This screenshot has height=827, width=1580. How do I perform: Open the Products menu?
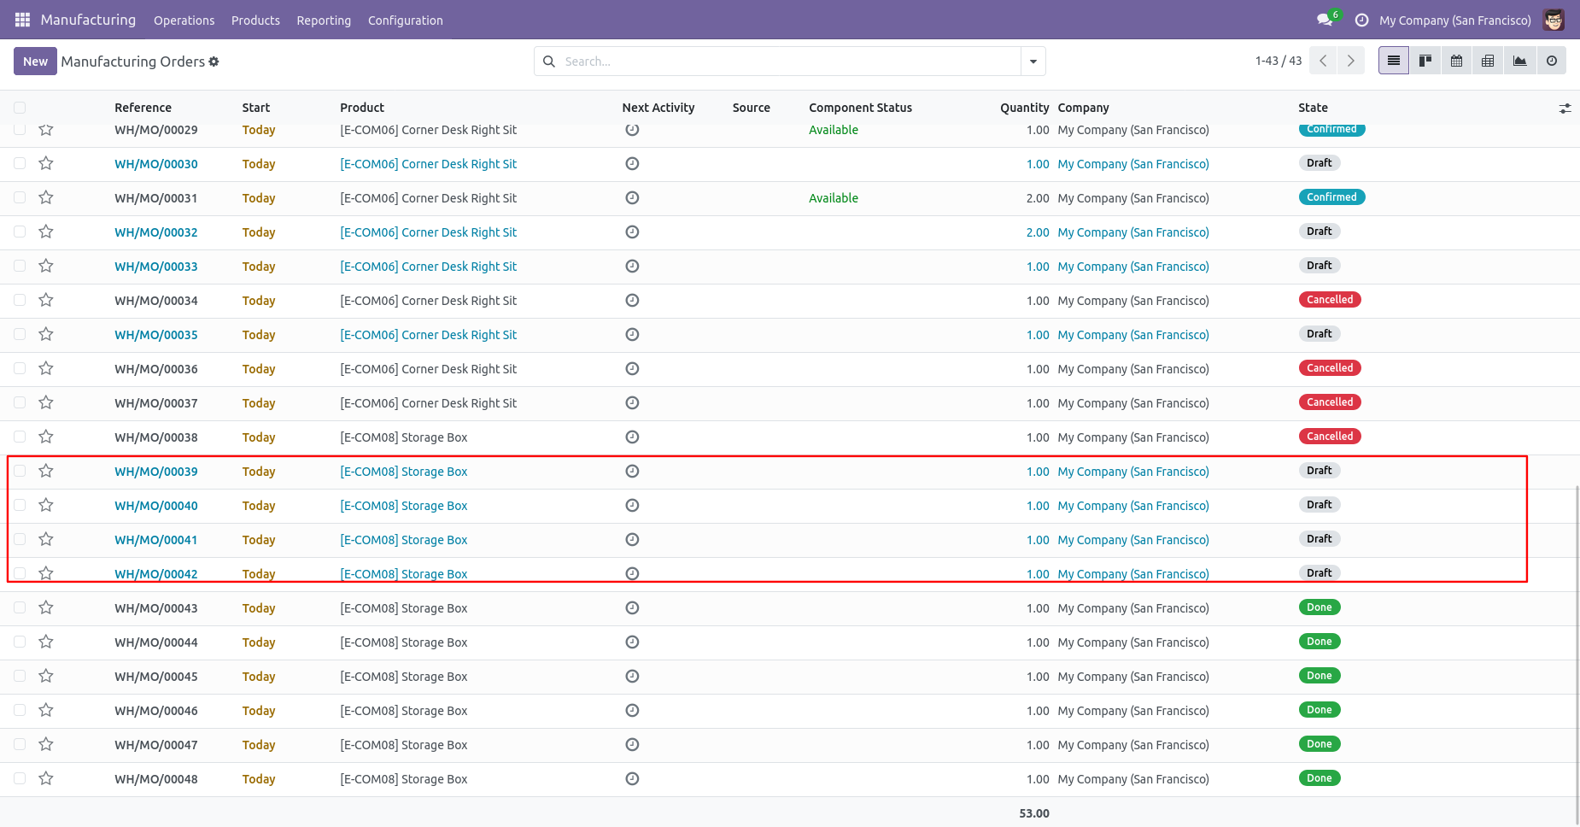click(x=255, y=21)
